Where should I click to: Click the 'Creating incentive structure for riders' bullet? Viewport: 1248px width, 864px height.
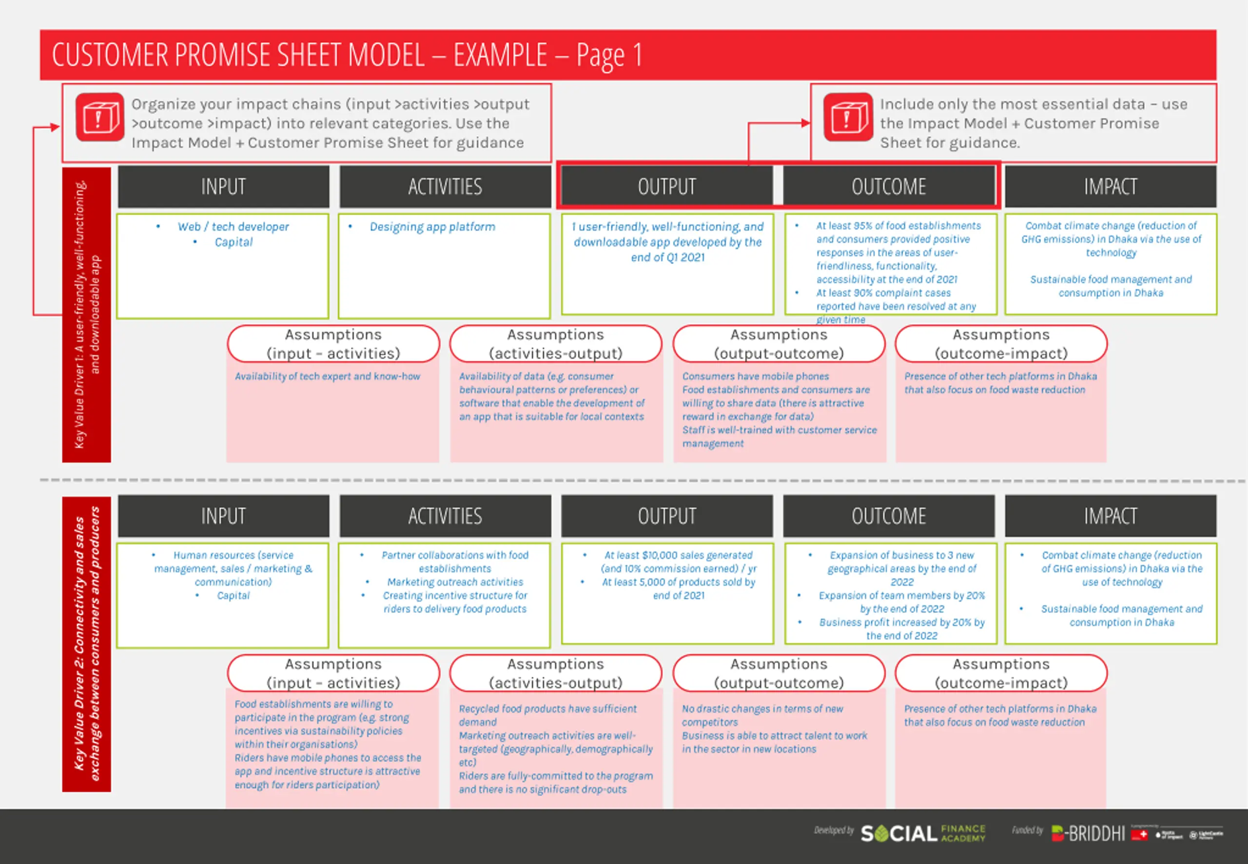[455, 602]
